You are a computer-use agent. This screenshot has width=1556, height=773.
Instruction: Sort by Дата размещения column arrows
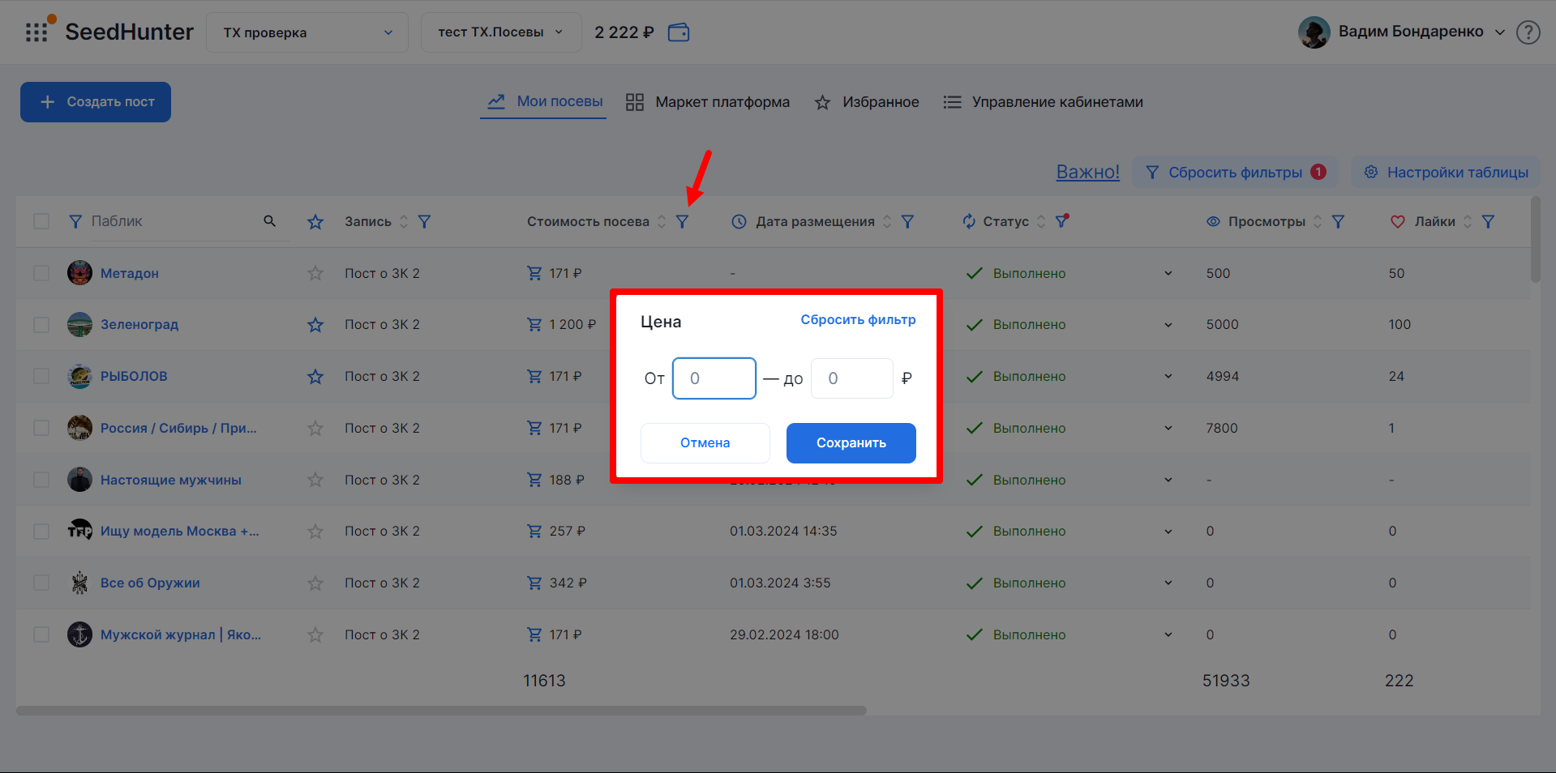(x=887, y=222)
